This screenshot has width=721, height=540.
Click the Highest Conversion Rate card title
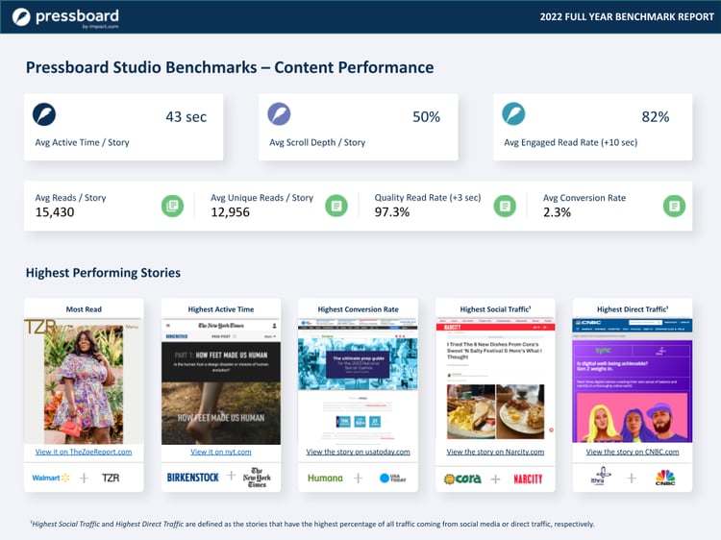coord(359,309)
